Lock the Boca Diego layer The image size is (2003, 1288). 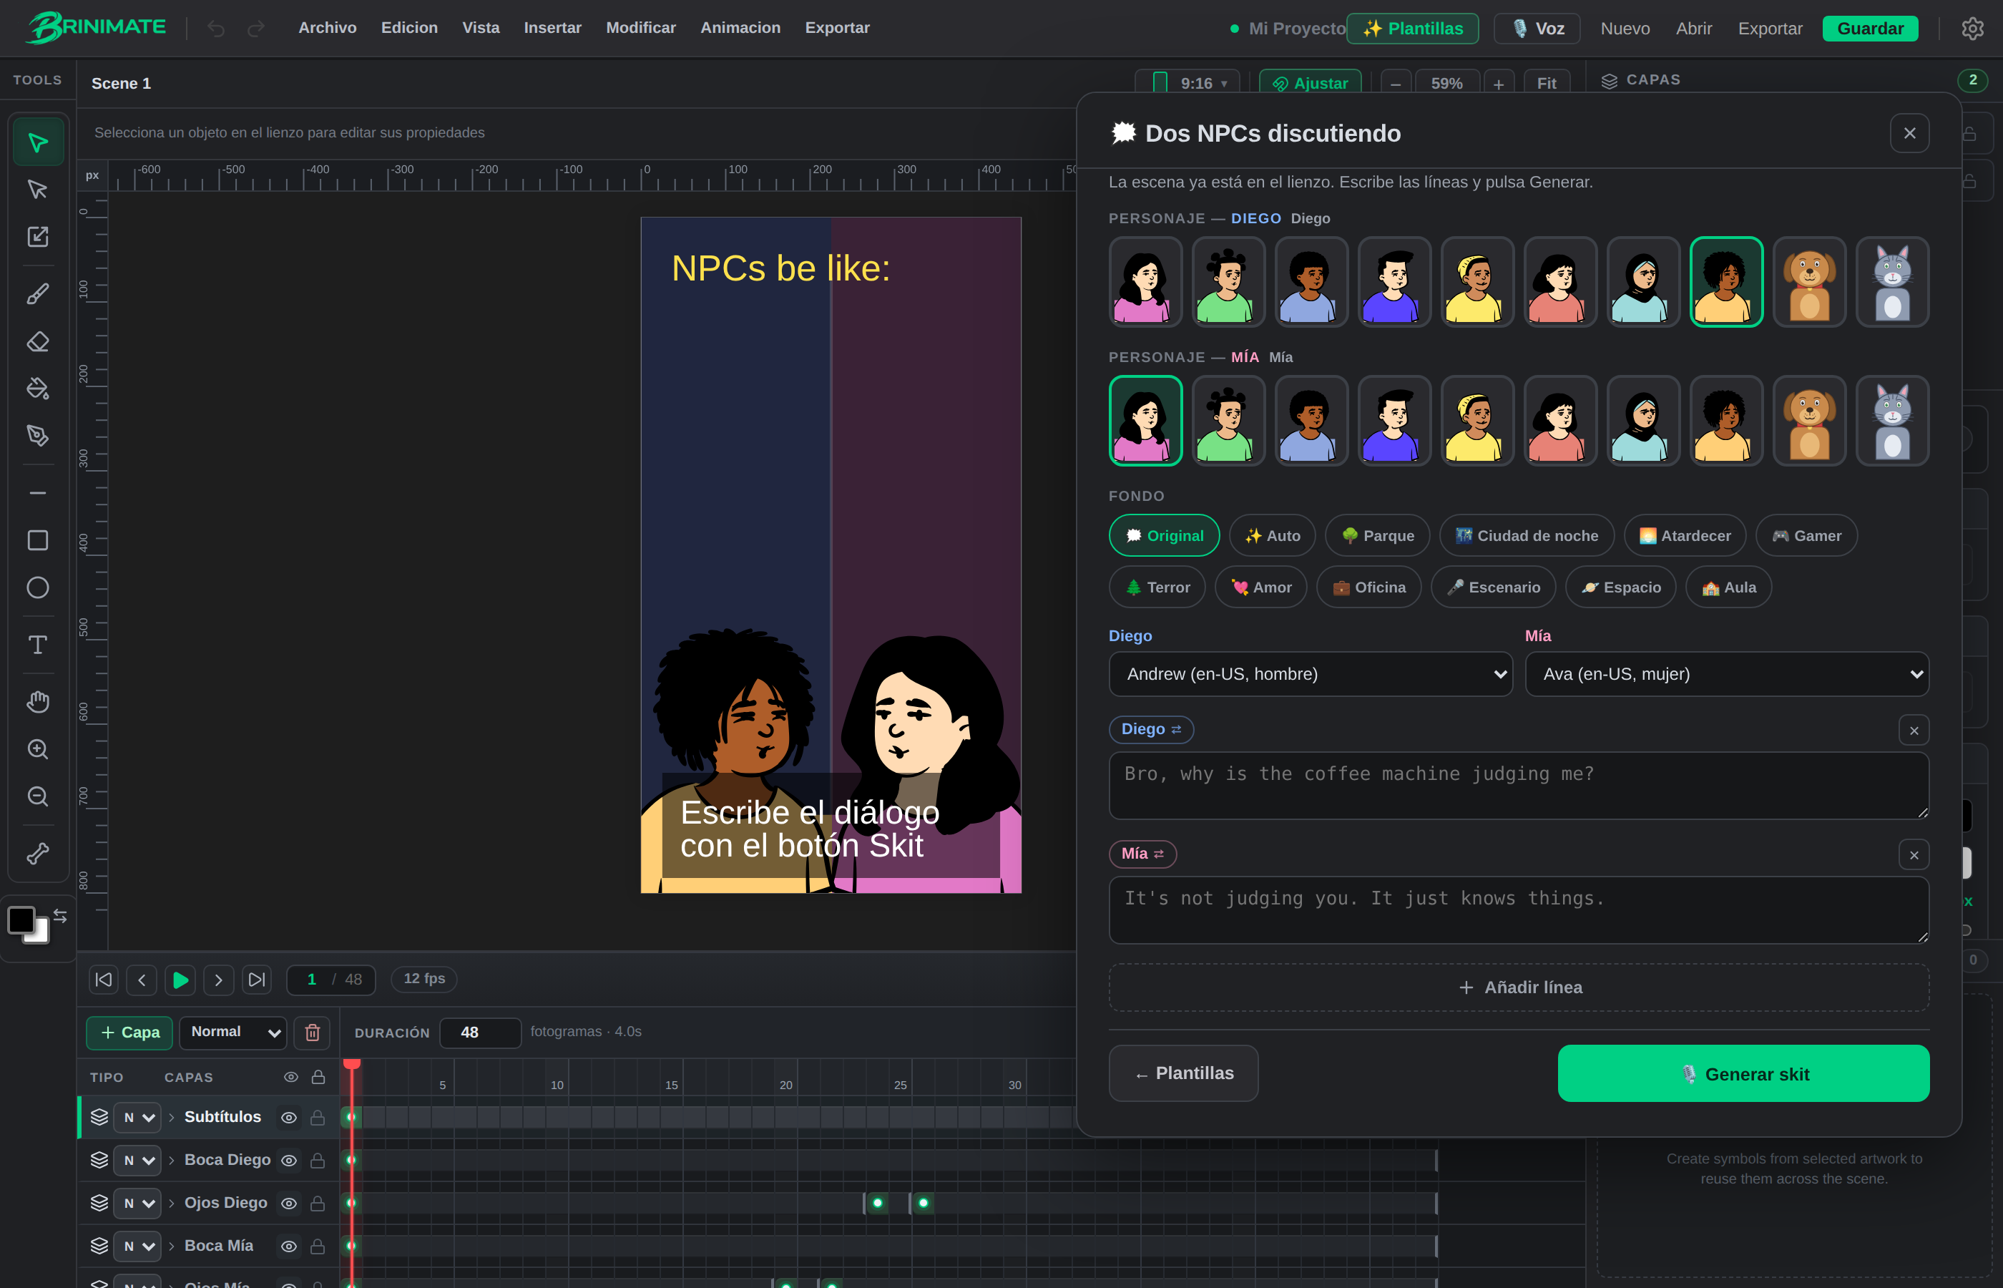pos(318,1160)
